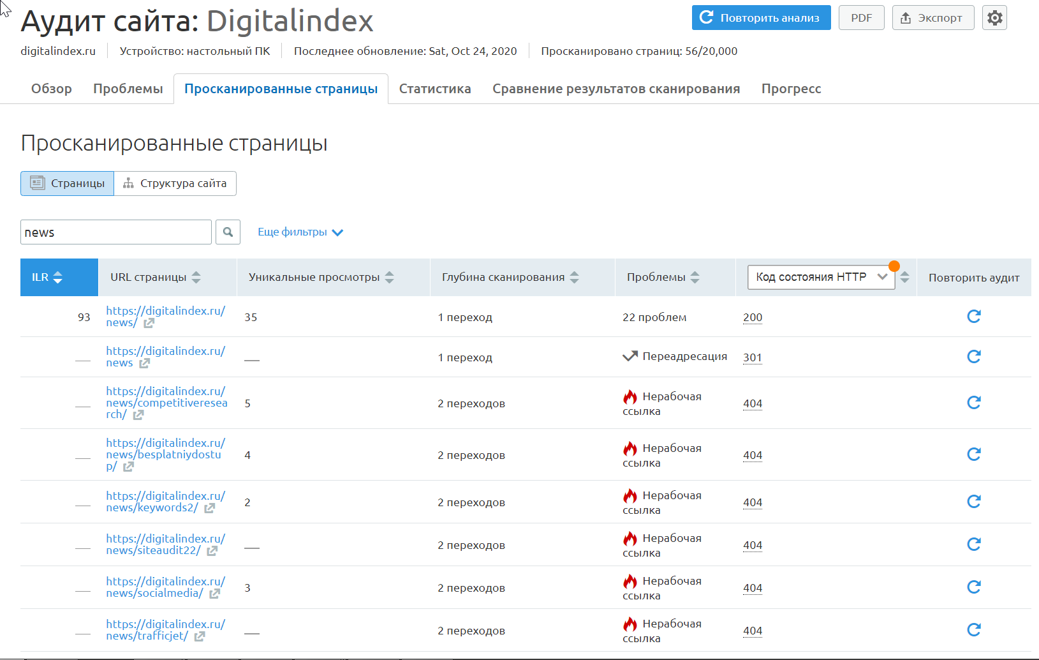The width and height of the screenshot is (1039, 660).
Task: Re-run audit for news/besplatniydostup/ row
Action: (973, 454)
